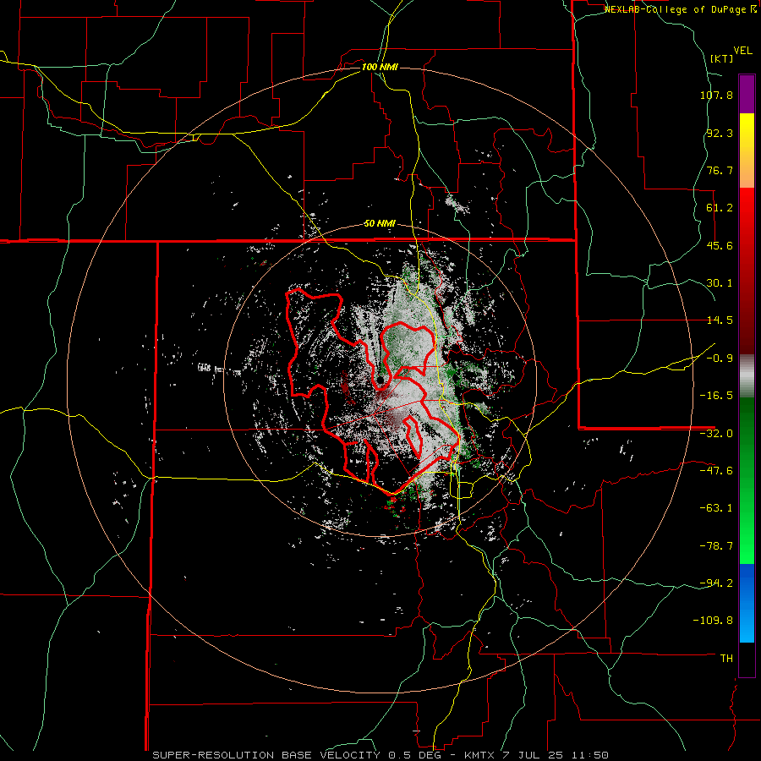Click the -47.6 velocity scale value
The height and width of the screenshot is (761, 761).
716,471
